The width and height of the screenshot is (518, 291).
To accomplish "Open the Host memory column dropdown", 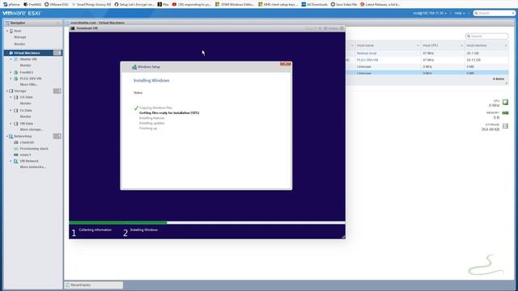I will click(505, 45).
